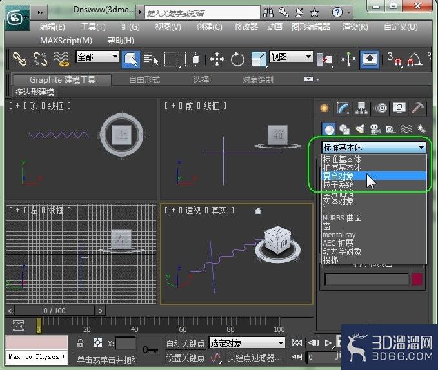Viewport: 438px width, 370px height.
Task: Toggle the 3D Snaps icon
Action: click(394, 59)
